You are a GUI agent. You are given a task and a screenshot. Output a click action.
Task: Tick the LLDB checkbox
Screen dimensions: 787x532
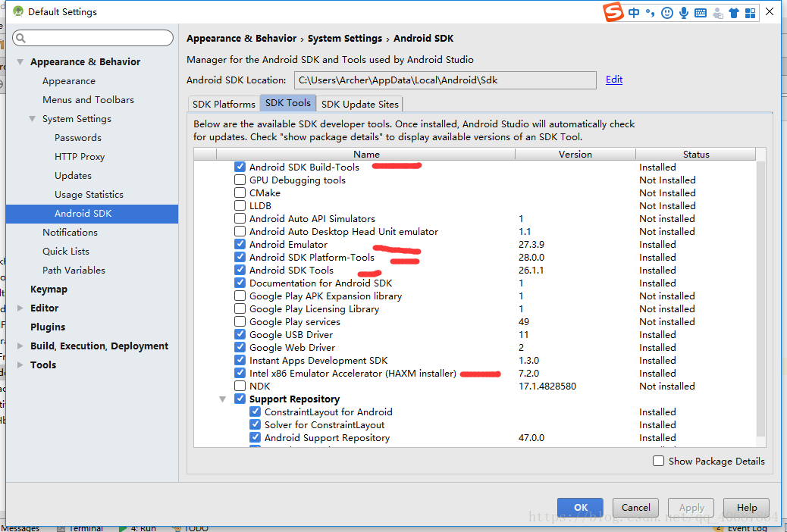(x=240, y=205)
